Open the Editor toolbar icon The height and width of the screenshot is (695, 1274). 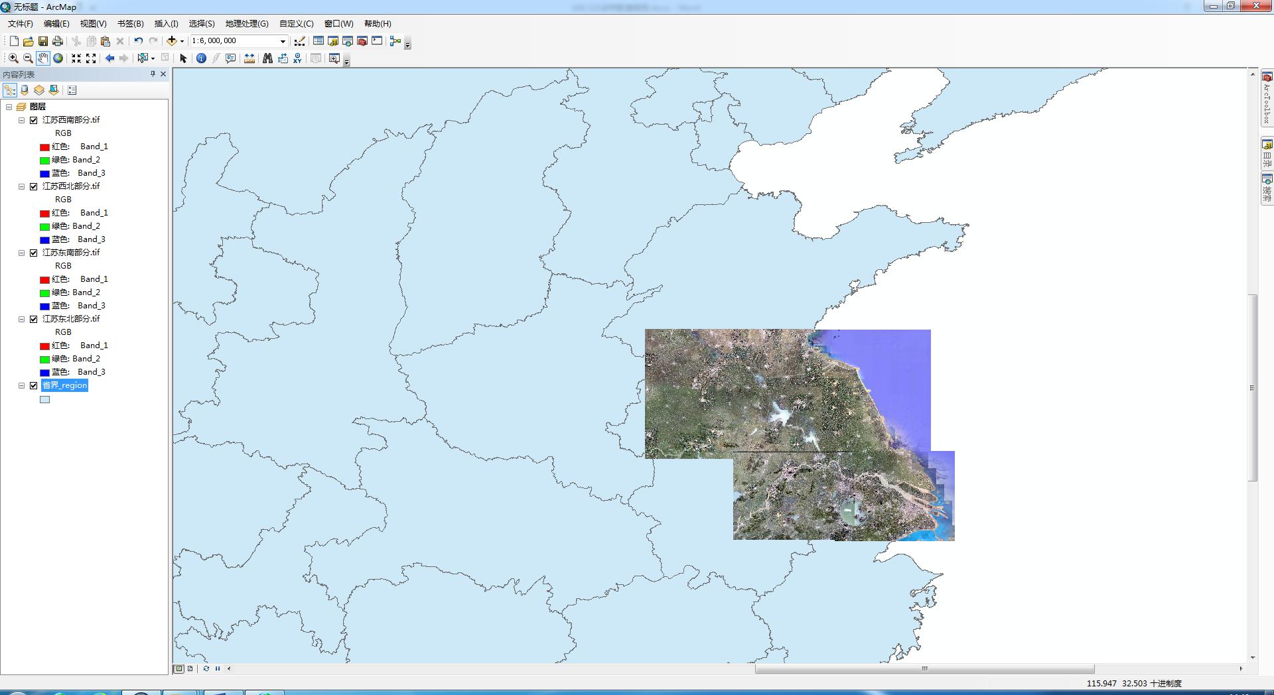coord(299,41)
